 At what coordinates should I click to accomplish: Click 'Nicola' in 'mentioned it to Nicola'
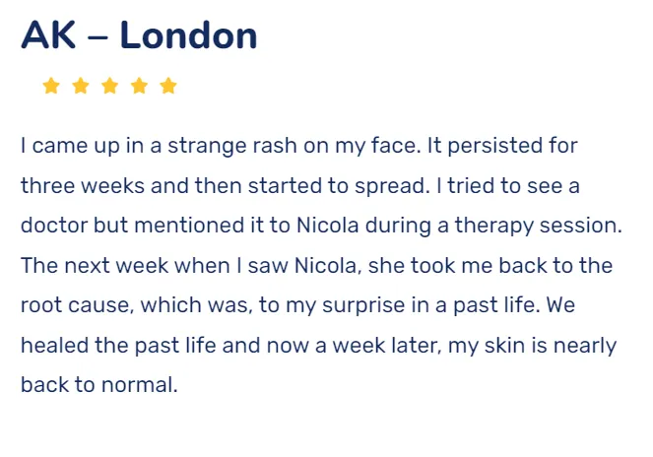point(328,226)
